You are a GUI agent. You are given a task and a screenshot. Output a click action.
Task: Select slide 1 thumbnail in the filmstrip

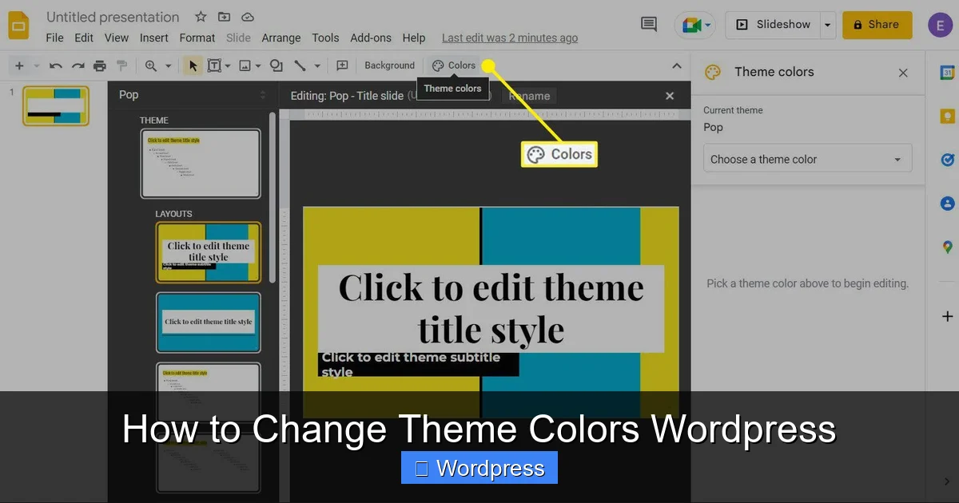point(56,106)
